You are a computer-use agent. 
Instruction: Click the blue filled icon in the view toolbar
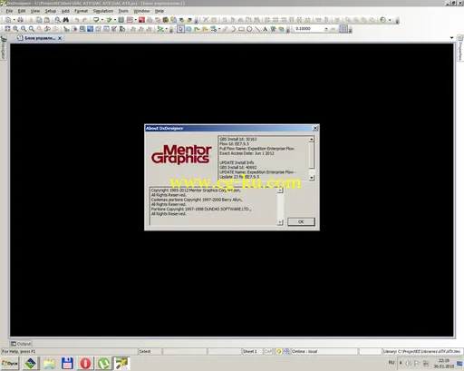click(x=90, y=29)
